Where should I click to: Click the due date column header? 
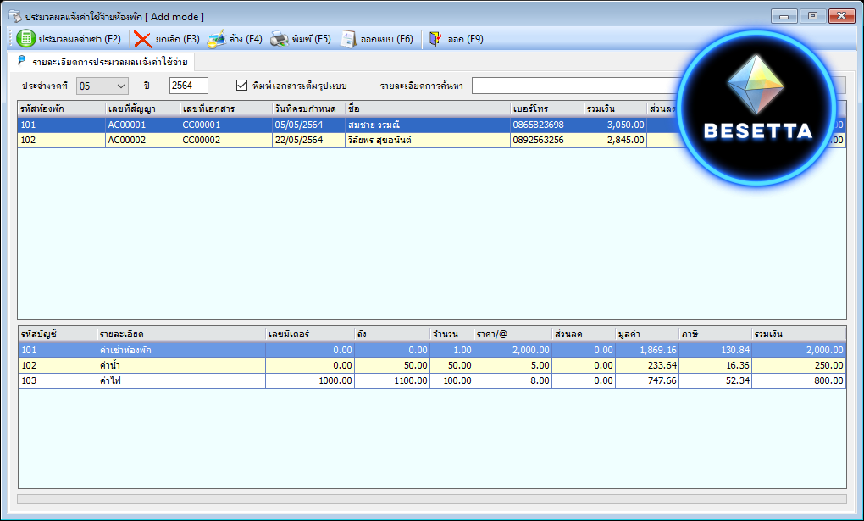pos(307,108)
